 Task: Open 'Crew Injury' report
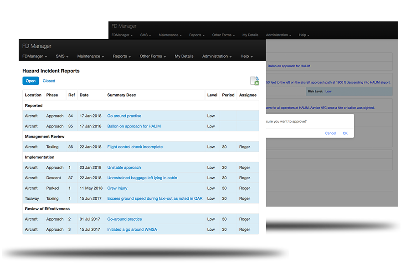[x=117, y=188]
